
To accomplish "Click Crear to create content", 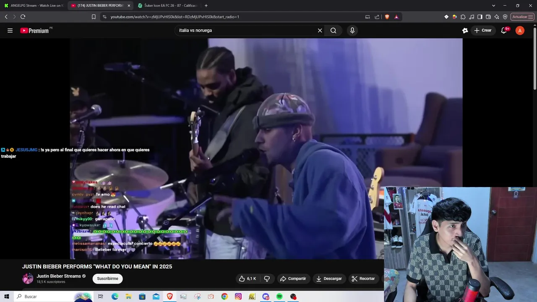I will [x=483, y=30].
